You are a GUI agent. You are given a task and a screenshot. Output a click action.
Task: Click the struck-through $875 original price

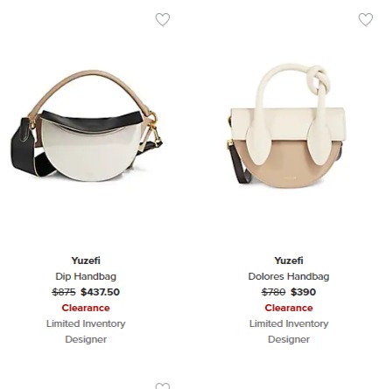(64, 292)
